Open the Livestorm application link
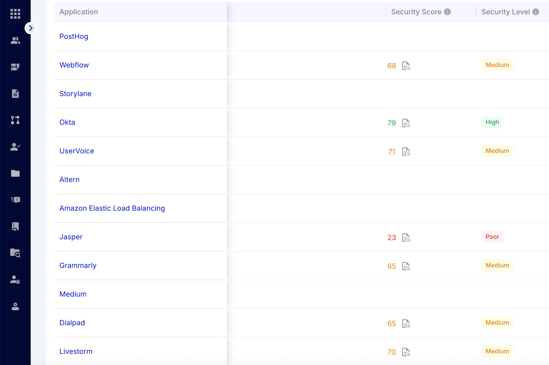The width and height of the screenshot is (549, 365). pos(76,351)
